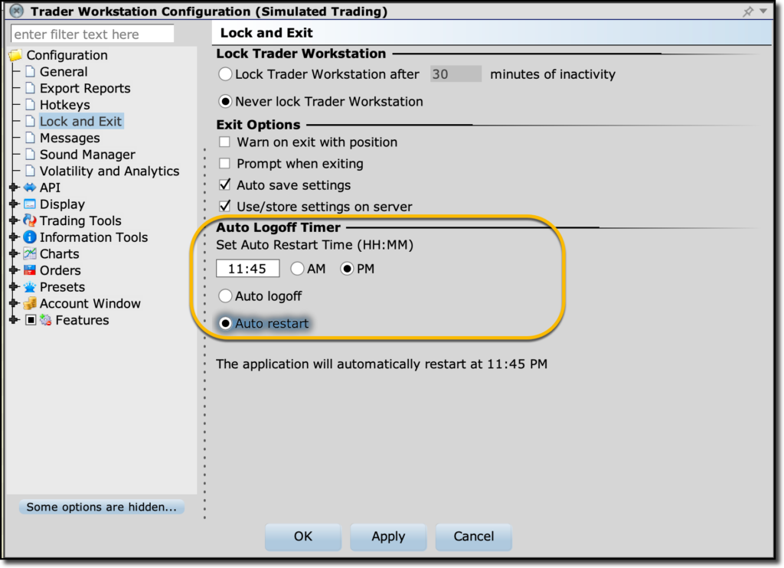This screenshot has height=568, width=784.
Task: Select the AM radio button
Action: pos(297,269)
